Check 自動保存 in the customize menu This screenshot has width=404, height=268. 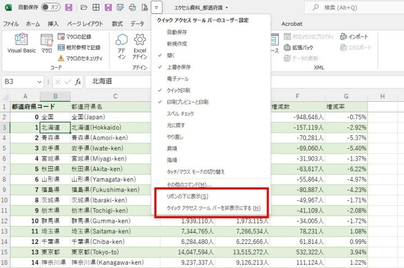click(211, 32)
